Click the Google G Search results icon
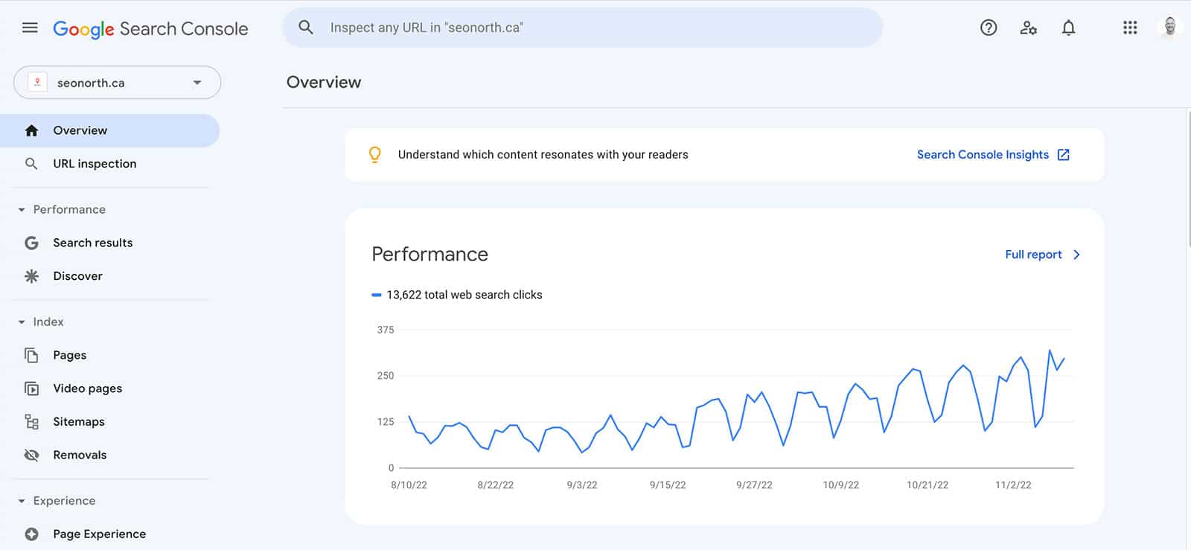1191x550 pixels. pyautogui.click(x=31, y=243)
